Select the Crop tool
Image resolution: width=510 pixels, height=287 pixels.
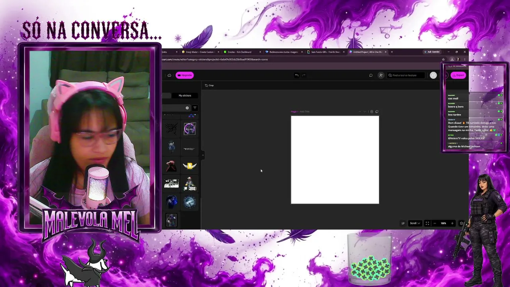pos(209,85)
